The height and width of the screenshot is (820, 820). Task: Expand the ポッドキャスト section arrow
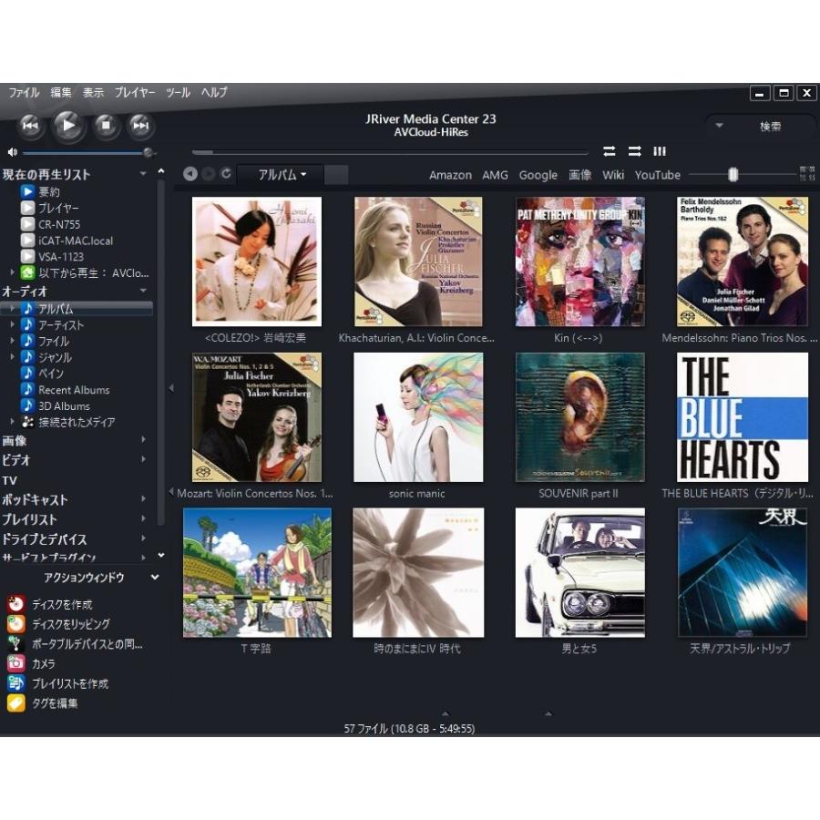point(143,499)
